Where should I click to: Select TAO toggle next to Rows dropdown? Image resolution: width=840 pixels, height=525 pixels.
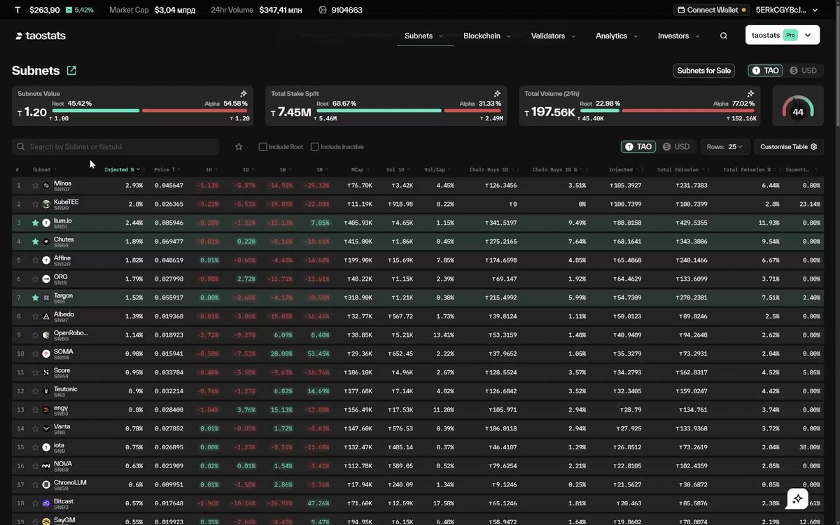(638, 147)
